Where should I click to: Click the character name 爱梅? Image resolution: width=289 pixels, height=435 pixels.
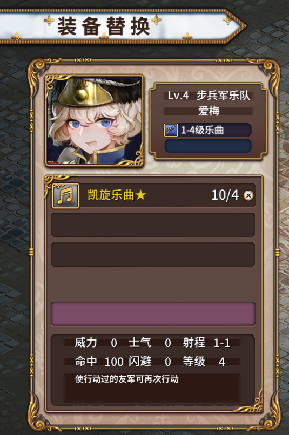point(209,111)
